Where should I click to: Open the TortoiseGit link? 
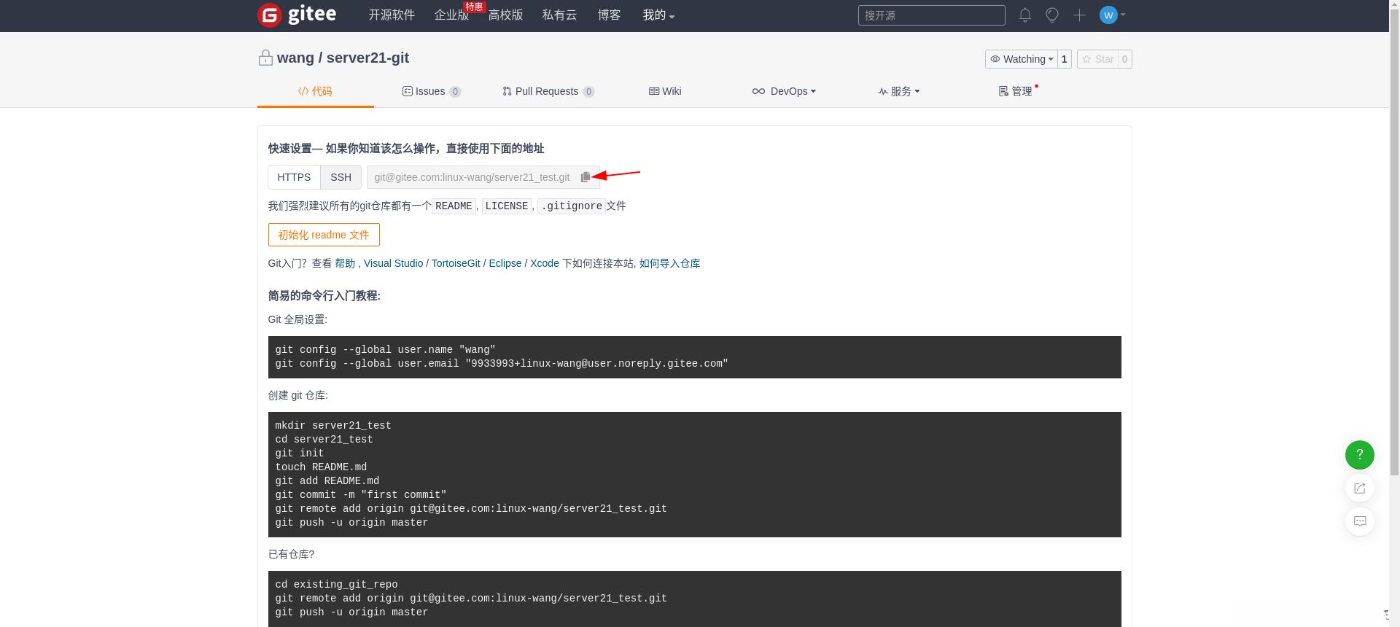(456, 263)
